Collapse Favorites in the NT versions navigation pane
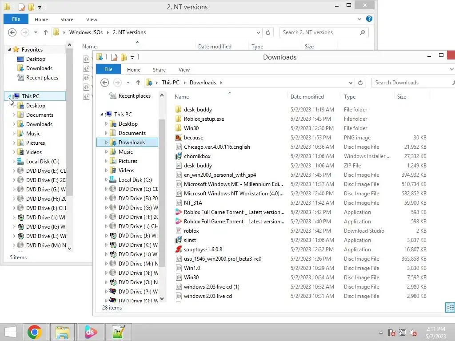This screenshot has height=341, width=455. coord(9,50)
